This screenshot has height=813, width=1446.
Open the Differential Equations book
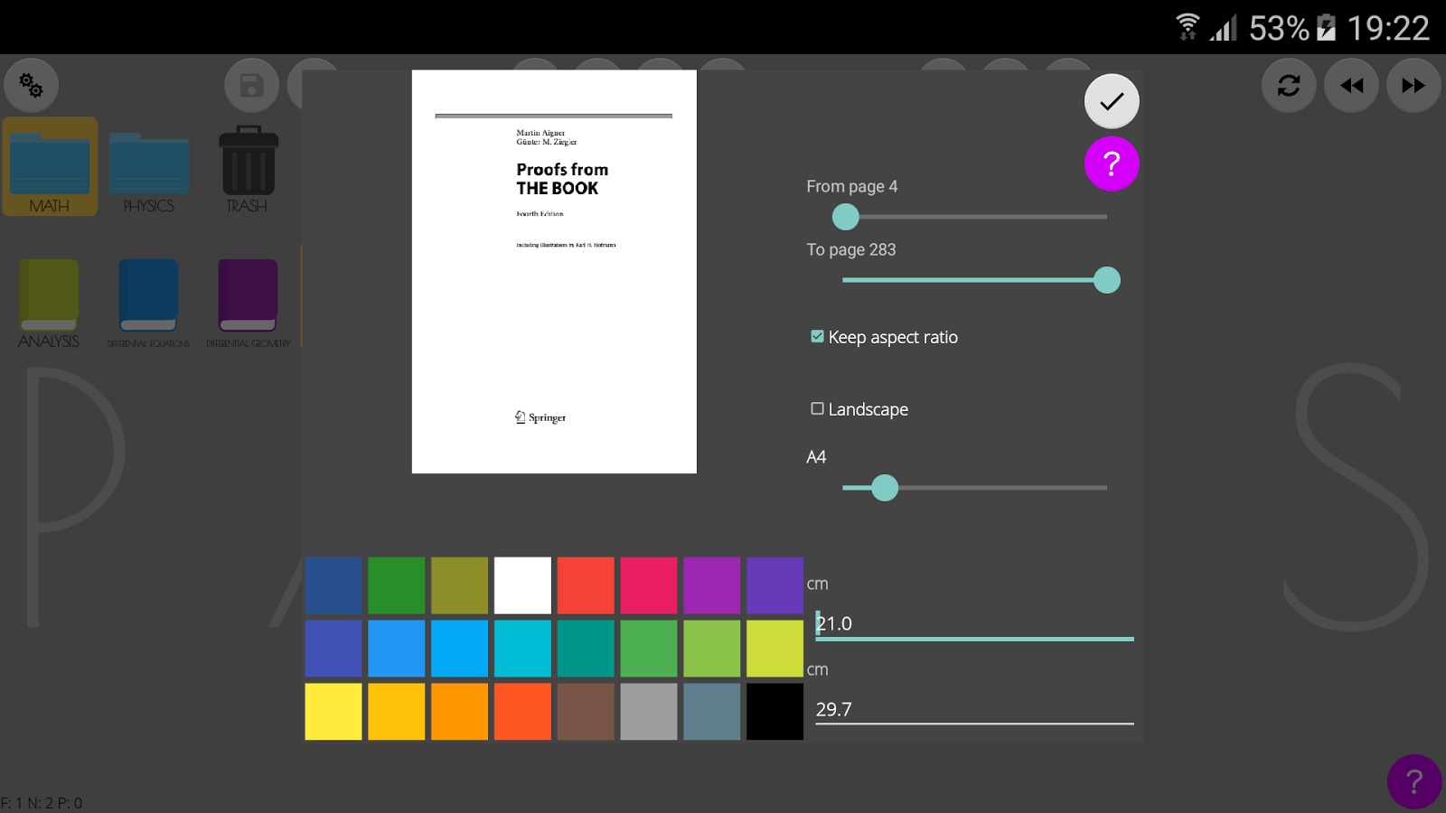[x=148, y=304]
